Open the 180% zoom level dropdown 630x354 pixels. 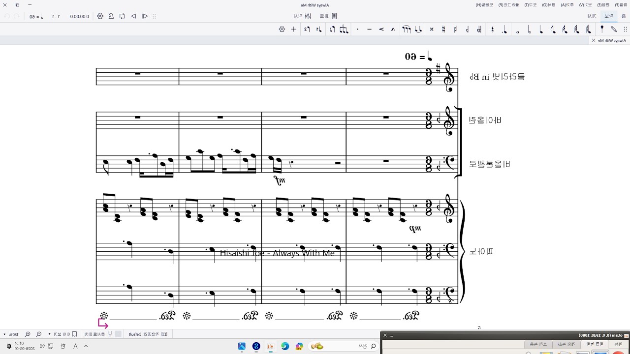[11, 334]
